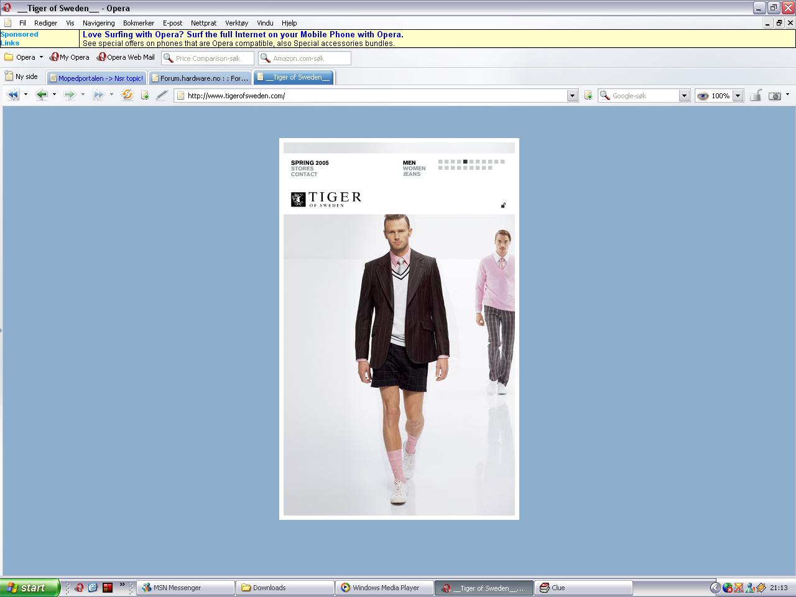Click the Windows start button

[x=30, y=587]
